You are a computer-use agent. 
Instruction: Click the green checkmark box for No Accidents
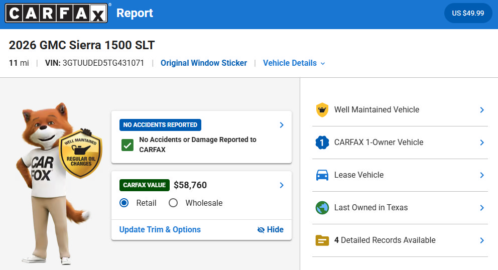128,145
